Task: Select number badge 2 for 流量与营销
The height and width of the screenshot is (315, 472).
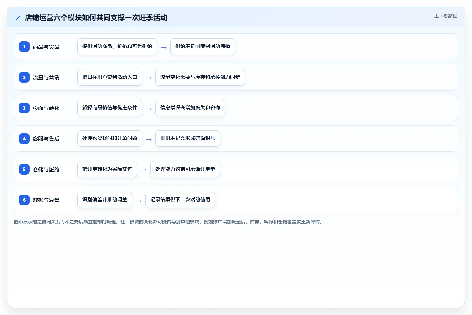Action: [x=24, y=77]
